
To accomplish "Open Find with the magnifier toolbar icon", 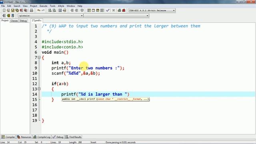I will click(x=50, y=10).
